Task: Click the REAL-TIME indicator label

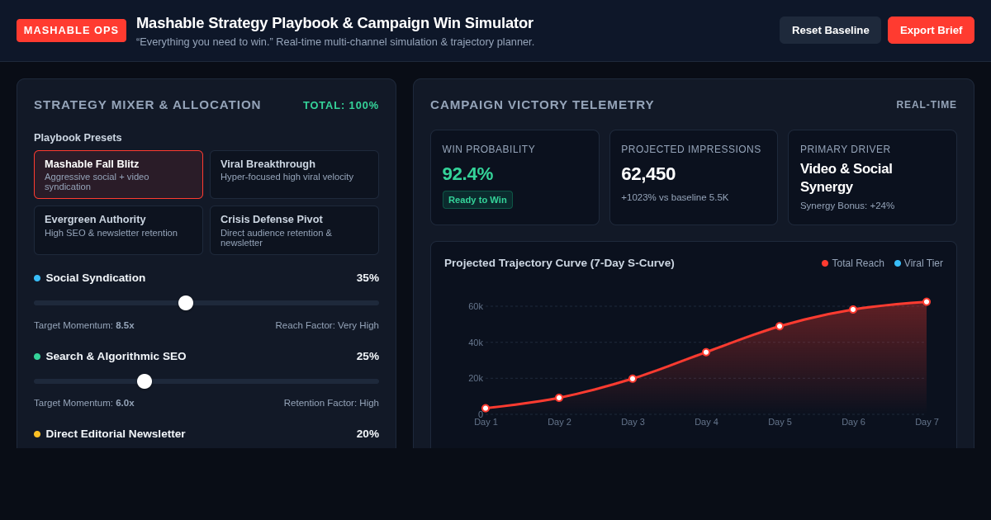Action: pos(927,105)
